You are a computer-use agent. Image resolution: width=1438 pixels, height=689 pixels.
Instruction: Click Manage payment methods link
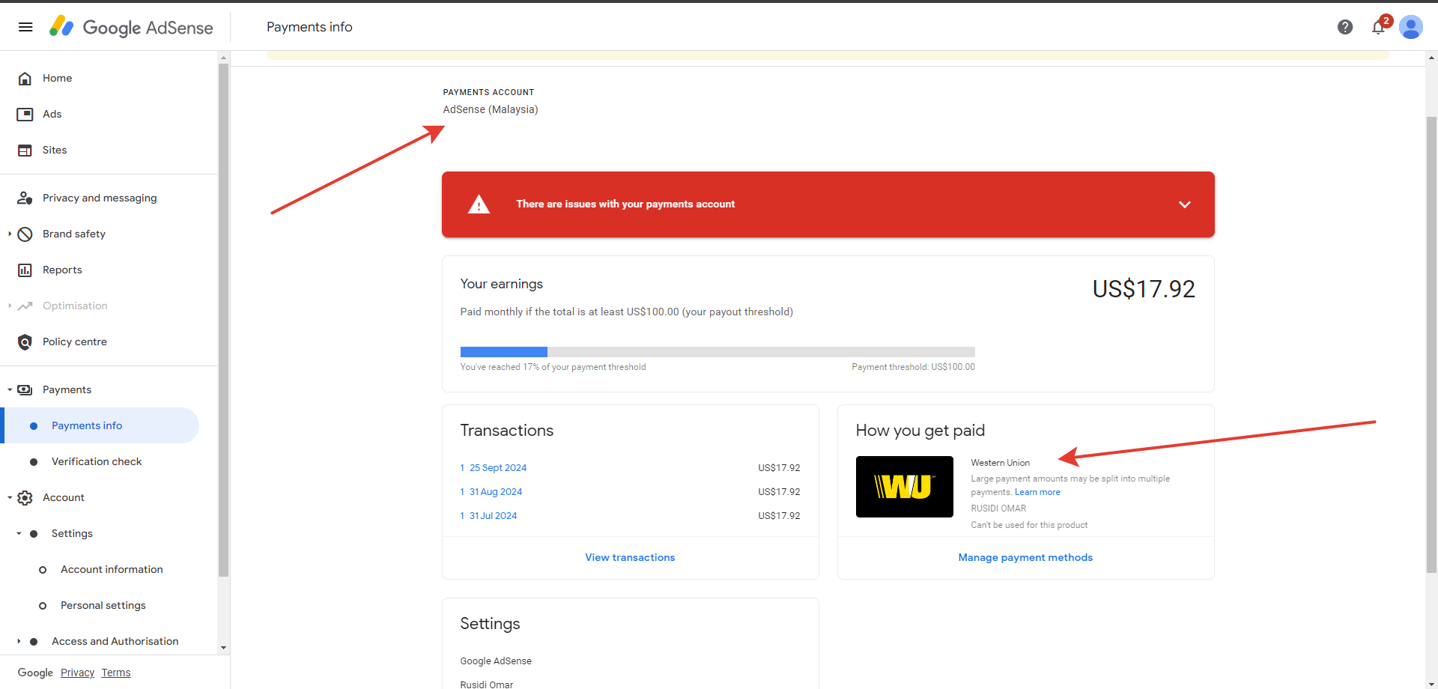point(1025,558)
